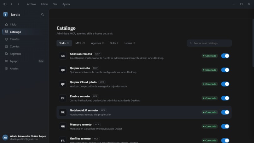Click the Cuentas card icon
Image resolution: width=254 pixels, height=143 pixels.
click(6, 46)
